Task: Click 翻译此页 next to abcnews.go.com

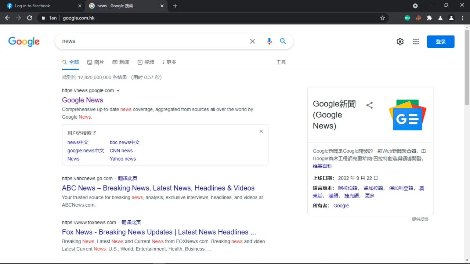Action: click(x=127, y=178)
